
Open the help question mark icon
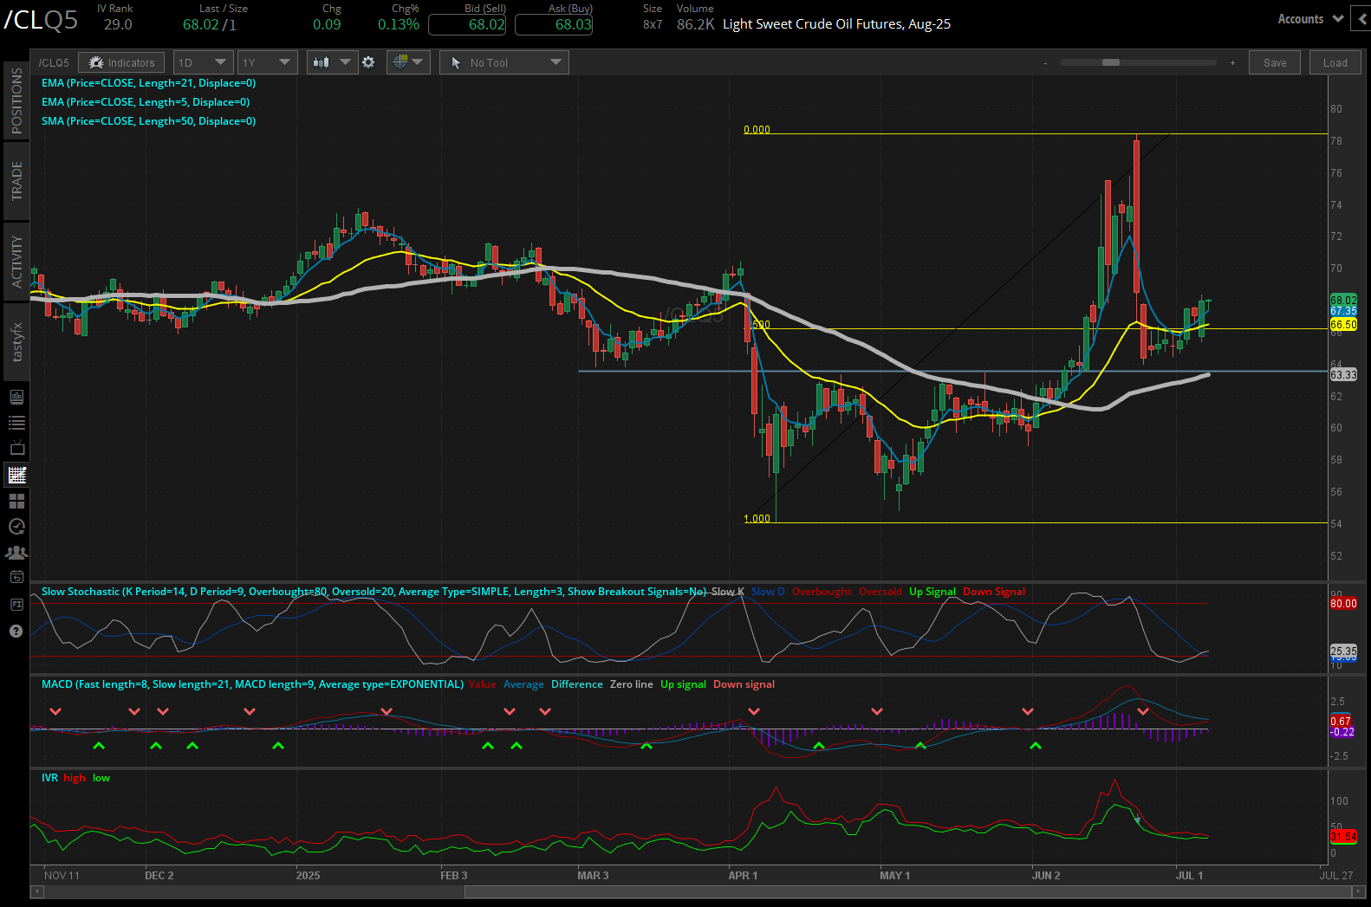(16, 631)
